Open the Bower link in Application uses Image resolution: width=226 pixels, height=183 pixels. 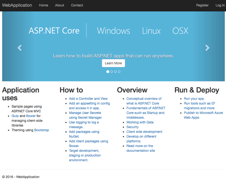[x=31, y=116]
